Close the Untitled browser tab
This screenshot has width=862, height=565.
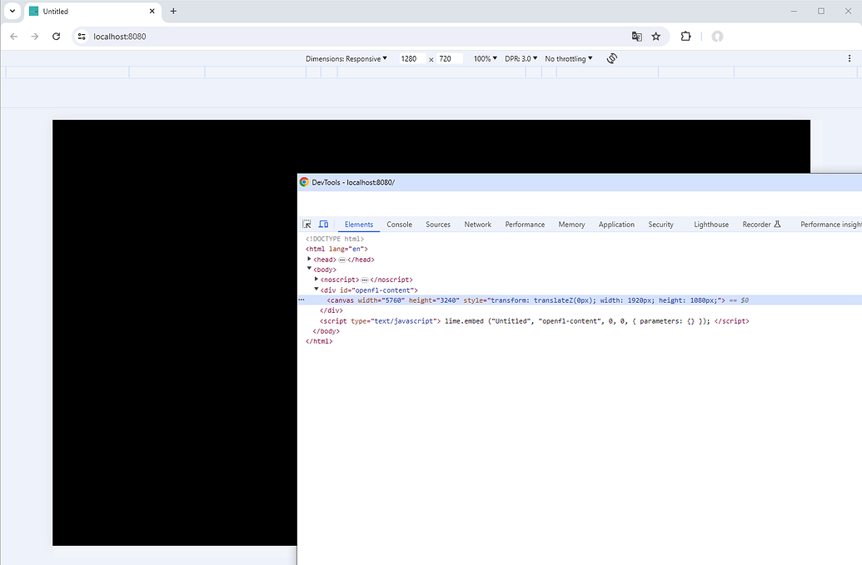coord(152,11)
